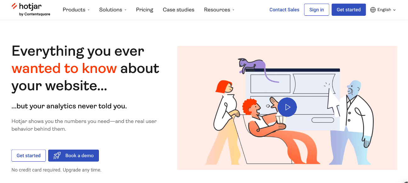Open the Solutions menu
The width and height of the screenshot is (408, 183).
point(113,10)
